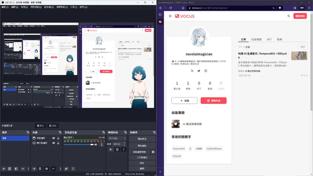The width and height of the screenshot is (313, 176).
Task: Start virtual camera in OBS
Action: [x=140, y=152]
